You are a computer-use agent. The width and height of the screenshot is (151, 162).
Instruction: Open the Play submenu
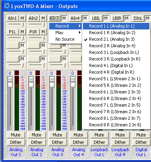point(65,33)
